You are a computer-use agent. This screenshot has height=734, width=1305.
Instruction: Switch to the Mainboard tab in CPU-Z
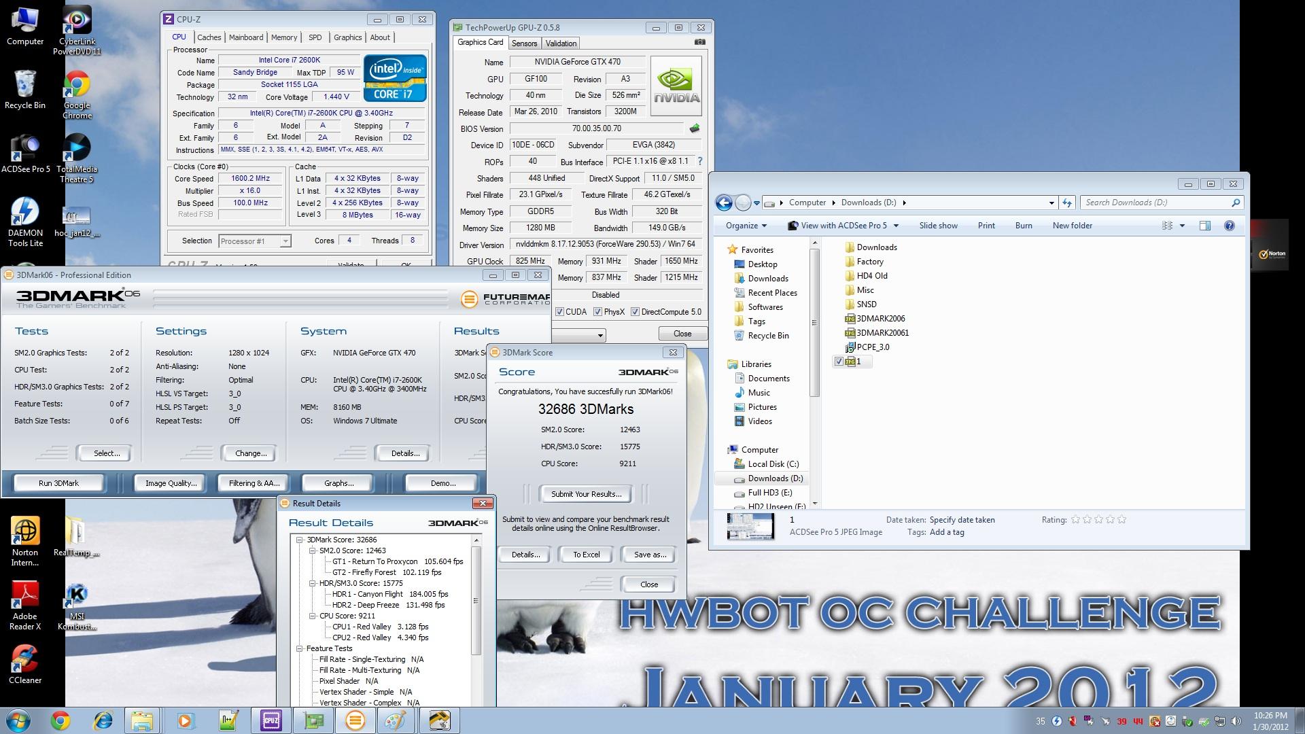[x=245, y=37]
